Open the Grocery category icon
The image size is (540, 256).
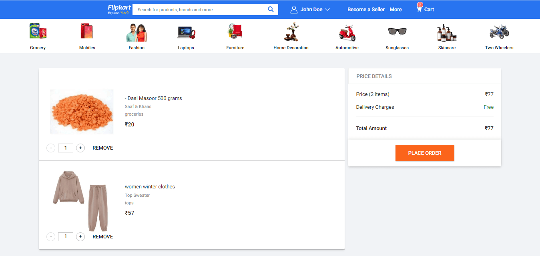point(38,31)
